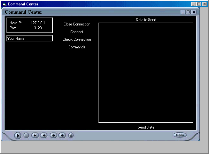Click the Eject button
The image size is (209, 154).
click(71, 135)
